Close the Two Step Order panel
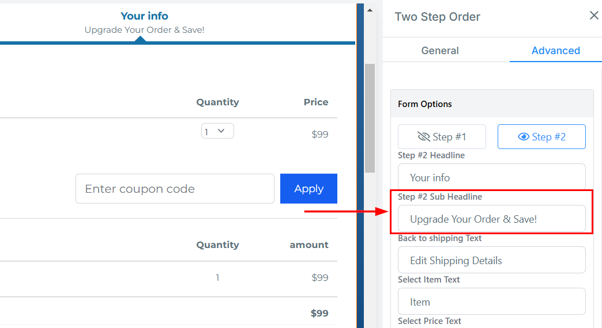The height and width of the screenshot is (328, 602). click(594, 16)
